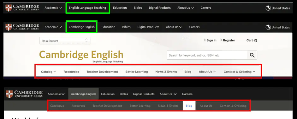The height and width of the screenshot is (119, 297).
Task: Expand About Us beside Contact & Ordering dropdown
Action: coord(207,72)
